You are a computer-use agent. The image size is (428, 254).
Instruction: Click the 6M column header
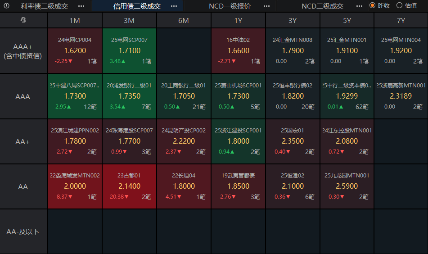click(x=184, y=20)
